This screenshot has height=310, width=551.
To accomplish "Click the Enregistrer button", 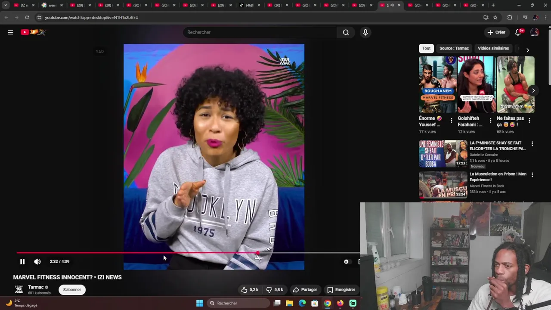I will pos(341,290).
